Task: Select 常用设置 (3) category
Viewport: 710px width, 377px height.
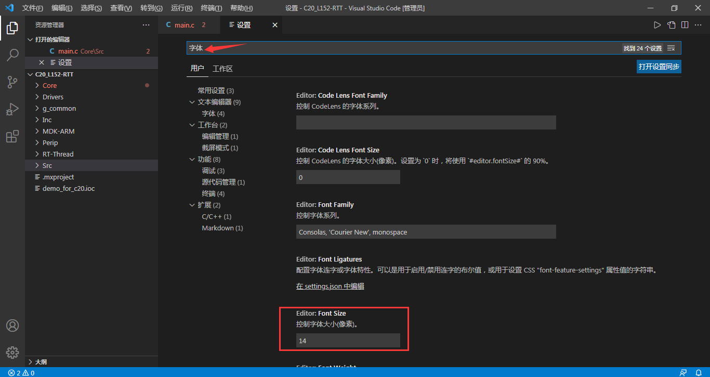Action: coord(216,90)
